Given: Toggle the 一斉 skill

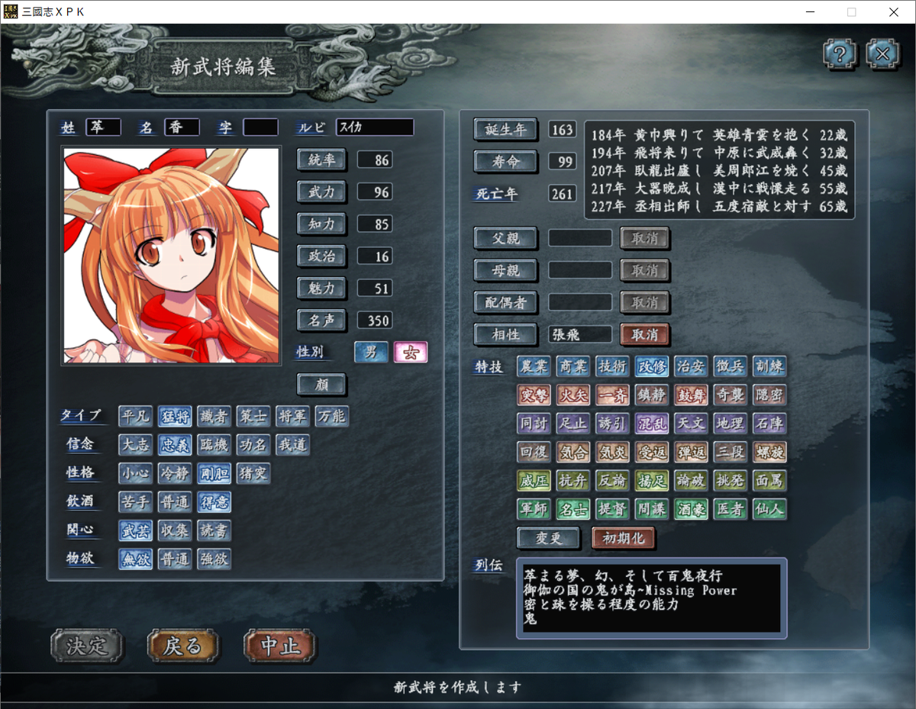Looking at the screenshot, I should tap(612, 395).
